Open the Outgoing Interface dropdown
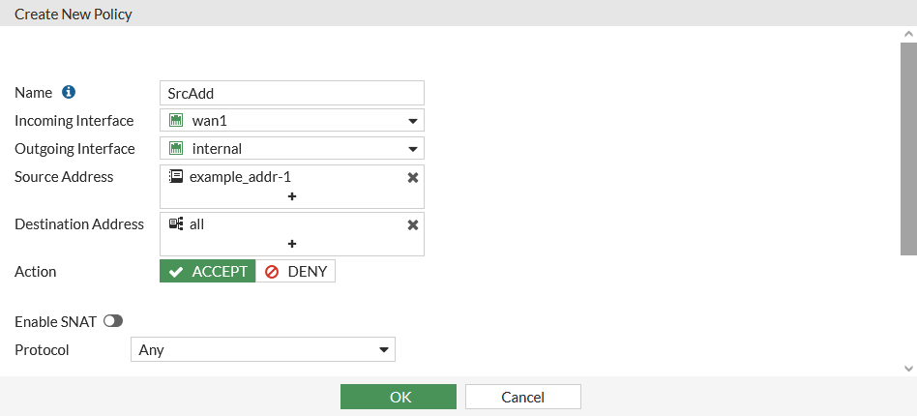Viewport: 917px width, 416px height. pyautogui.click(x=412, y=149)
